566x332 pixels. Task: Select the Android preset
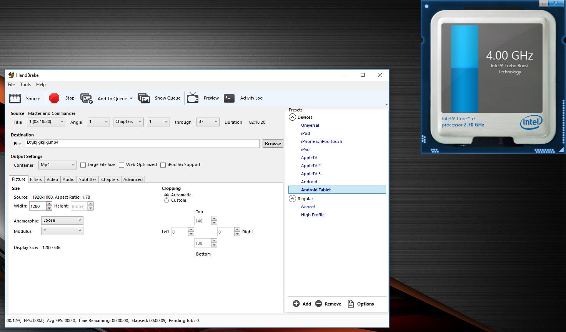pyautogui.click(x=309, y=182)
